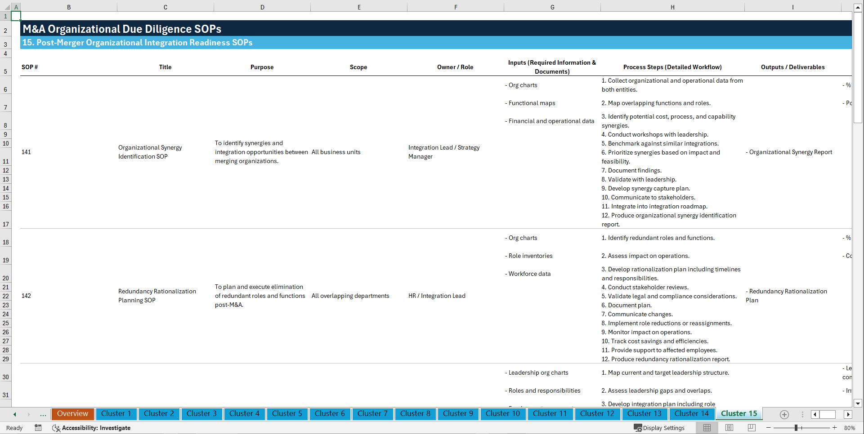Open the Cluster 7 sheet tab
Screen dimensions: 864x434
(x=372, y=413)
